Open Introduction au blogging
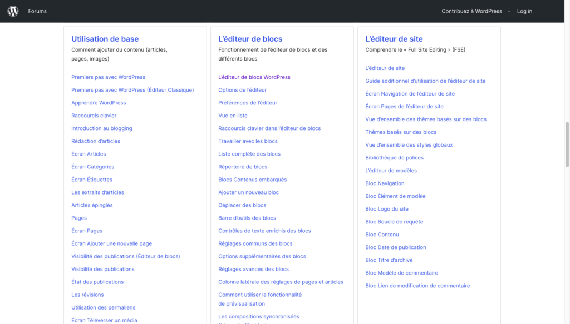This screenshot has height=324, width=570. pos(102,128)
